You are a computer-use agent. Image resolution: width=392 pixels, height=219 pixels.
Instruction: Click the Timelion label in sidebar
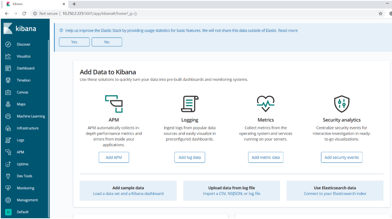click(x=23, y=80)
